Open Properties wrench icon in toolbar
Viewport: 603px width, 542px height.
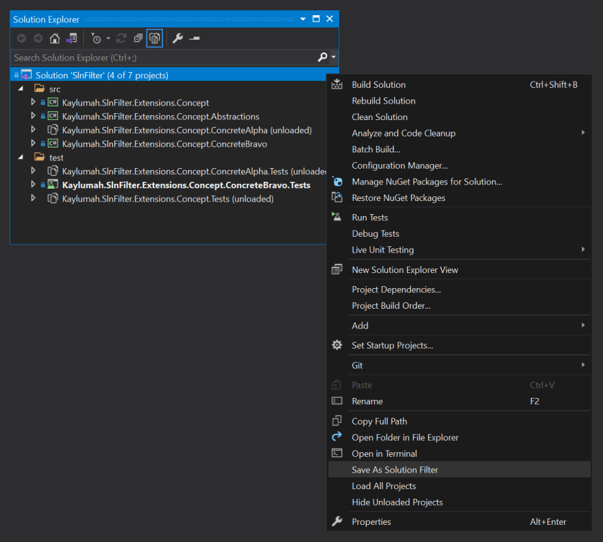177,38
